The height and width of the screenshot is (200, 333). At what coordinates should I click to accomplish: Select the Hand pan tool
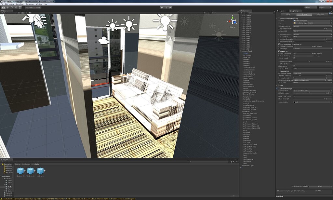[3, 7]
